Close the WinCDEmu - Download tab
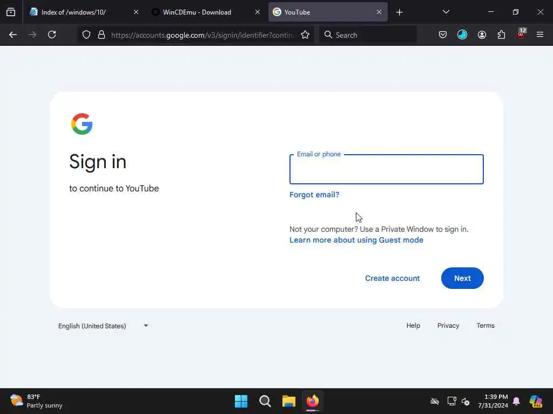Screen dimensions: 553x414 [x=258, y=12]
